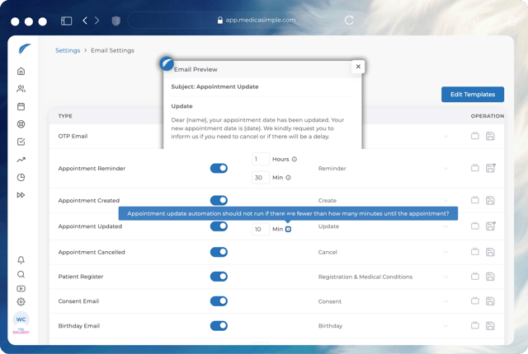528x354 pixels.
Task: Click the reminder minutes field showing 30
Action: [261, 178]
